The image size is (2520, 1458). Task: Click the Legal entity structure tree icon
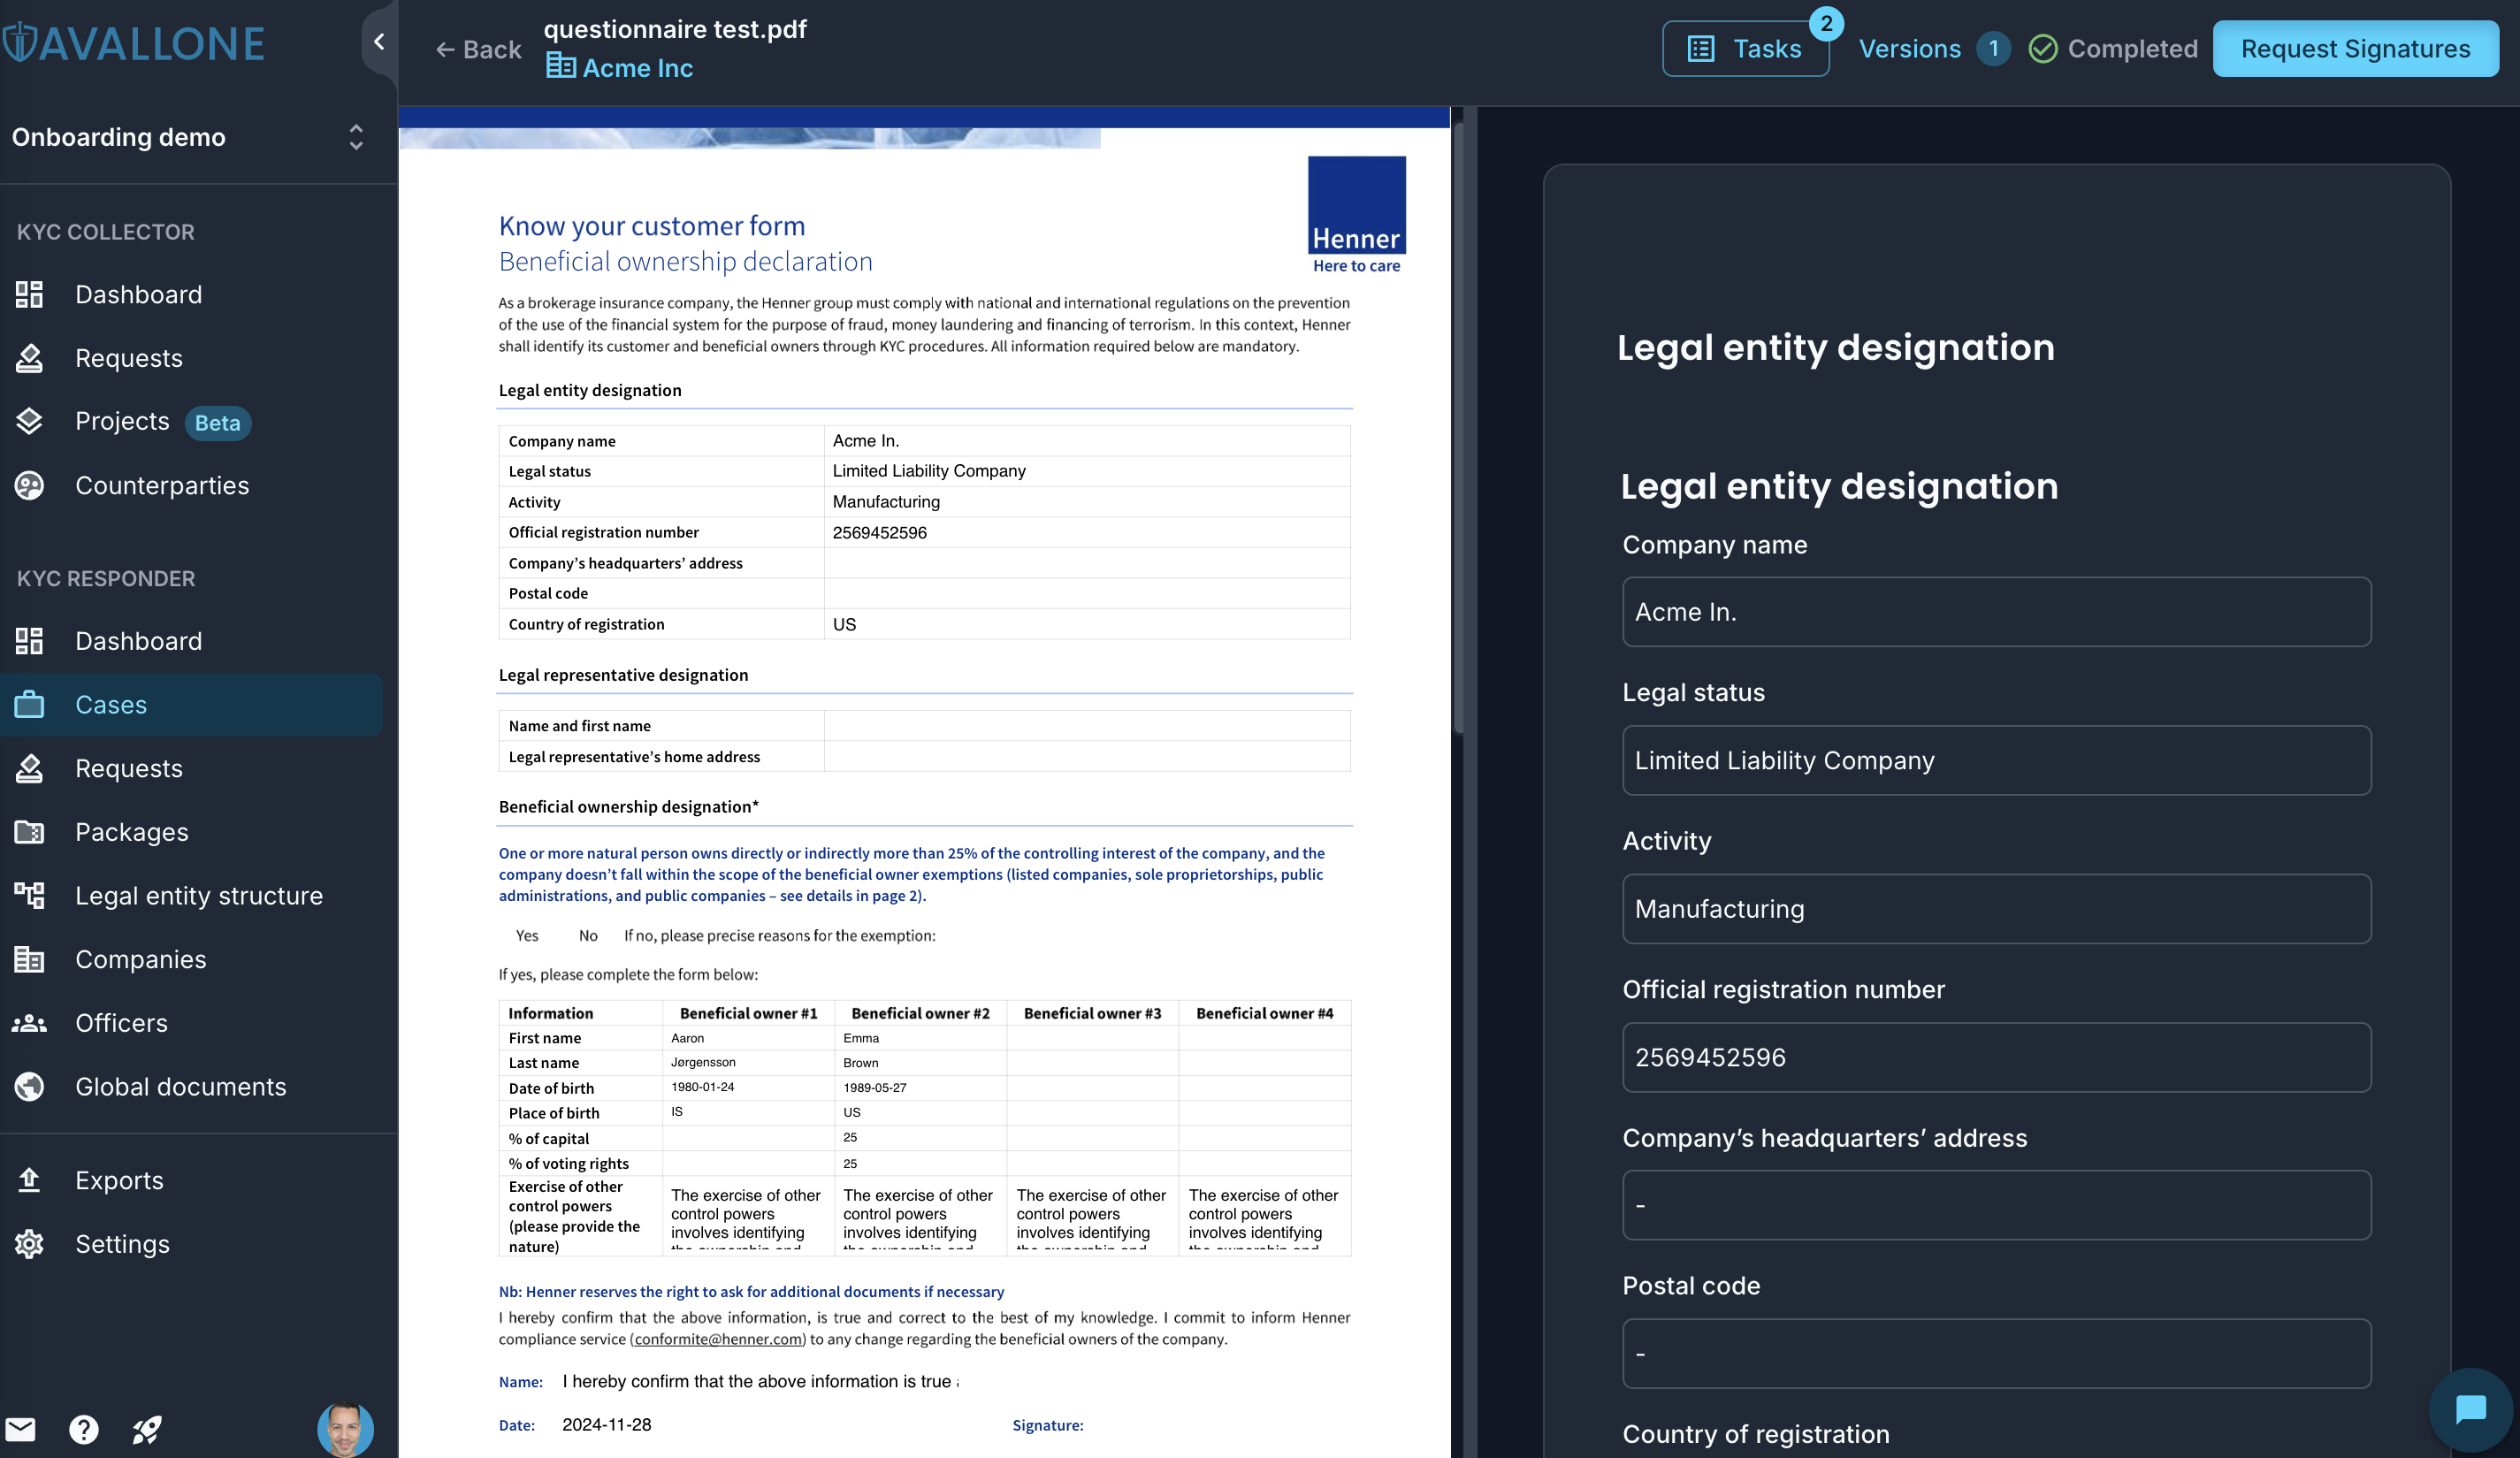click(x=29, y=895)
